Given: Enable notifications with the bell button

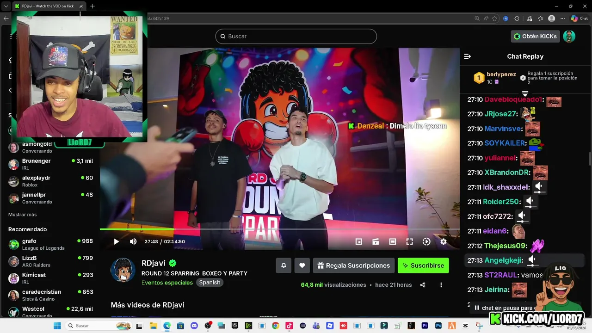Looking at the screenshot, I should (x=284, y=265).
